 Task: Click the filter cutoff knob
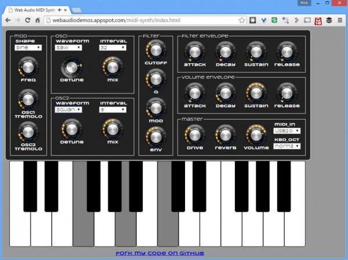click(x=156, y=50)
